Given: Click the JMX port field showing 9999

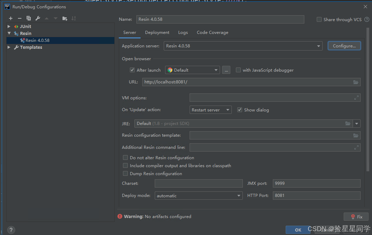Looking at the screenshot, I should tap(316, 183).
